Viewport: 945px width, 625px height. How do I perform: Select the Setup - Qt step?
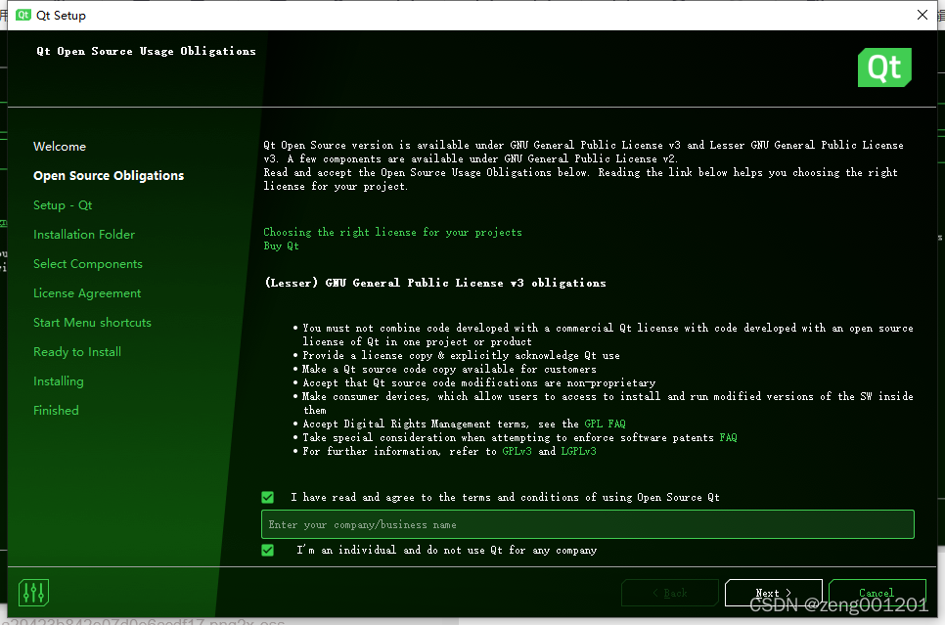(63, 204)
